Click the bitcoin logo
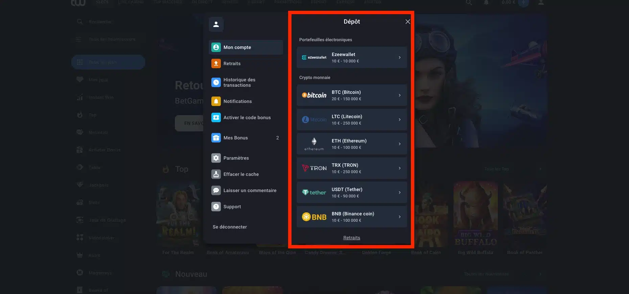 coord(314,95)
